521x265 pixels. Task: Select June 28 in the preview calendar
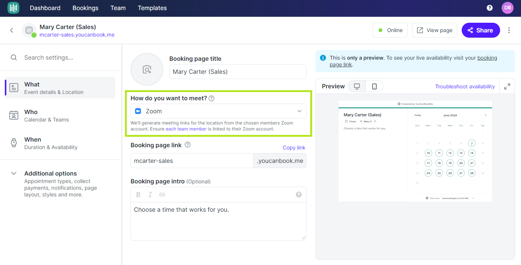tap(472, 173)
